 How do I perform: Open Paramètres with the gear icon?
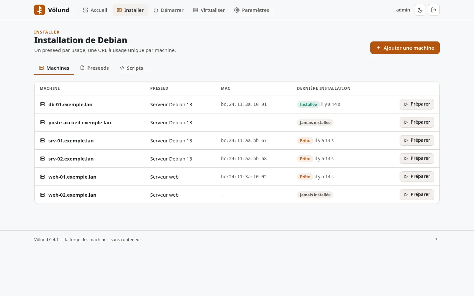(251, 10)
